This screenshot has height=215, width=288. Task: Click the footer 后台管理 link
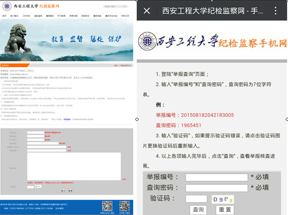coord(60,208)
